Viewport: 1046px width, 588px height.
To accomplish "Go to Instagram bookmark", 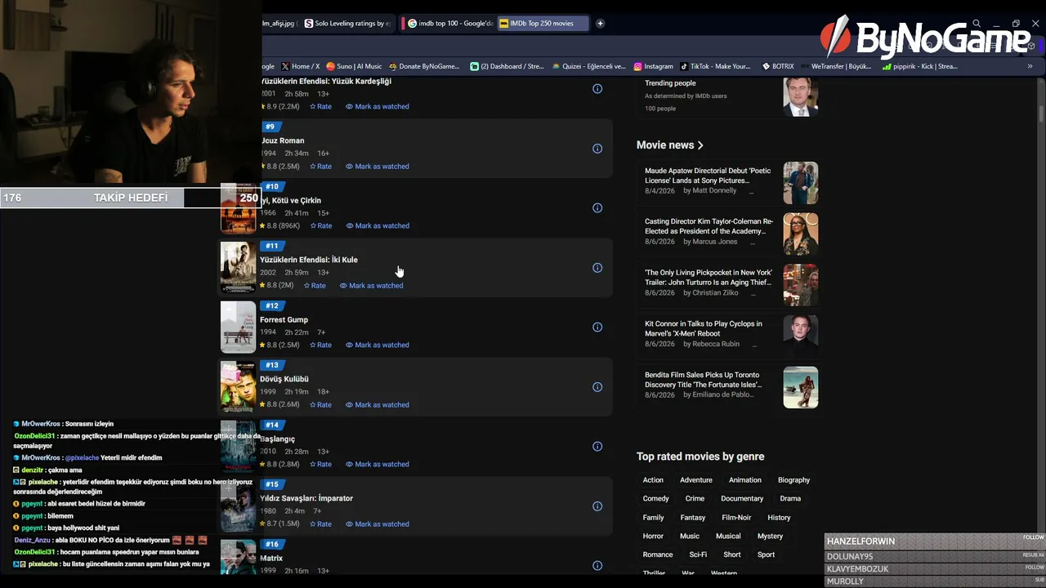I will tap(653, 66).
